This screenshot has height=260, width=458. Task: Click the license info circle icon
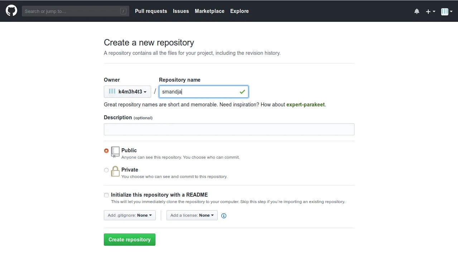pyautogui.click(x=224, y=216)
